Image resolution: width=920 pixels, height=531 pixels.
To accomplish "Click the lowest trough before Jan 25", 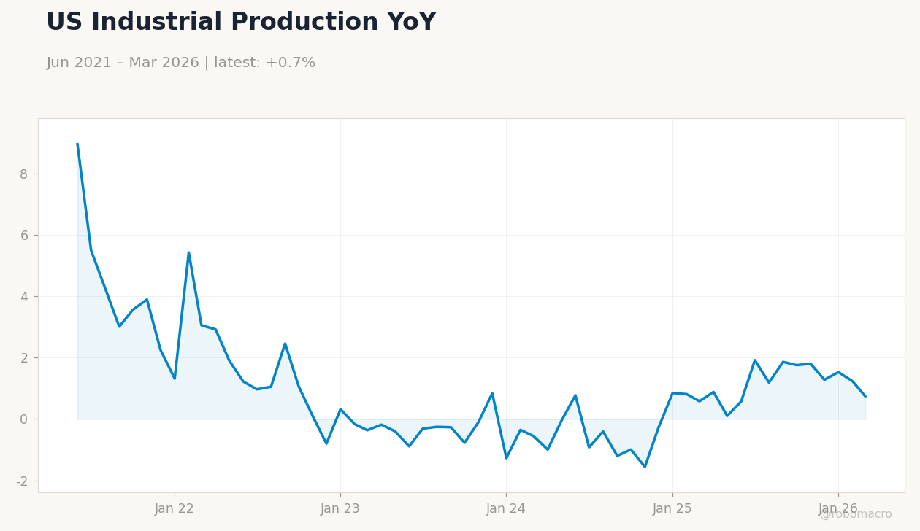I will (645, 467).
